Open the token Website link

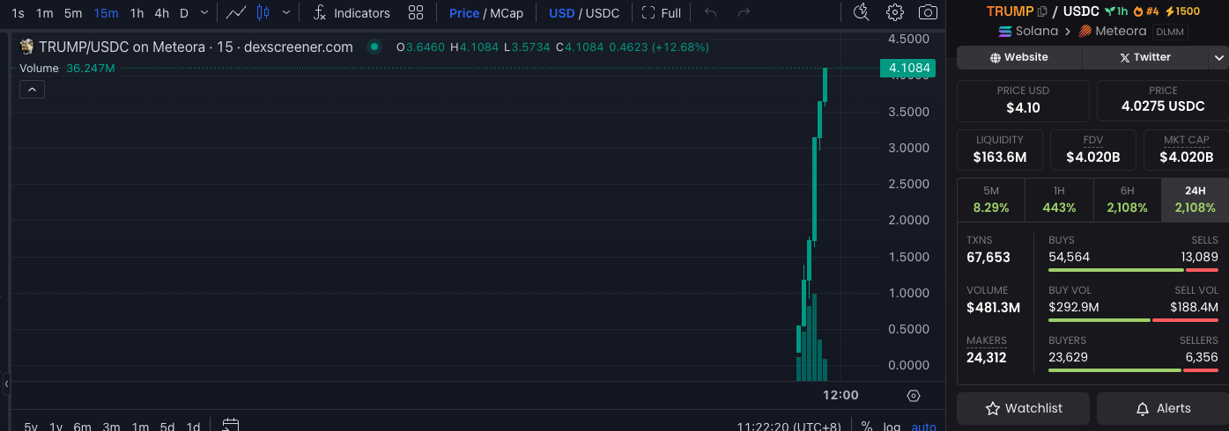(1019, 57)
